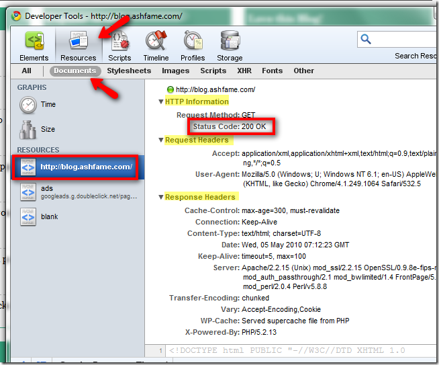Open the Storage panel icon
The width and height of the screenshot is (439, 365).
[230, 41]
